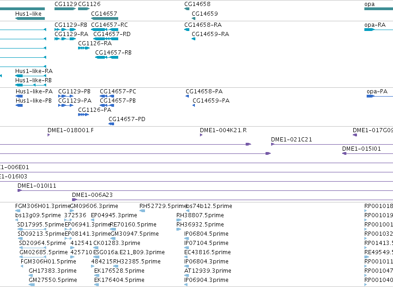Select protein CG14657-PB

(118, 101)
